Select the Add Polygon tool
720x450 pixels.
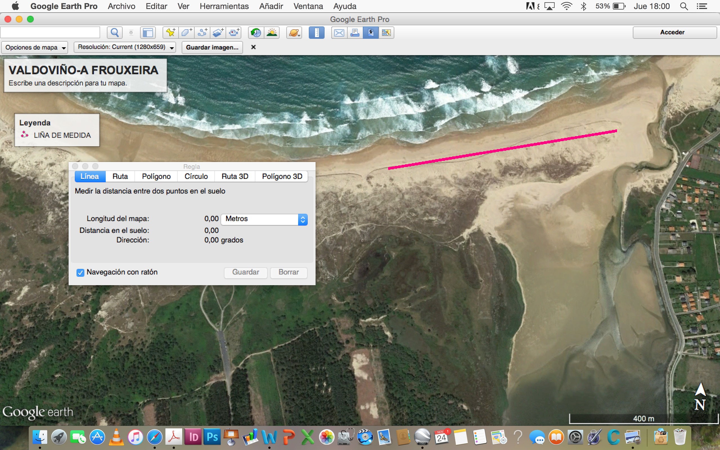point(186,32)
